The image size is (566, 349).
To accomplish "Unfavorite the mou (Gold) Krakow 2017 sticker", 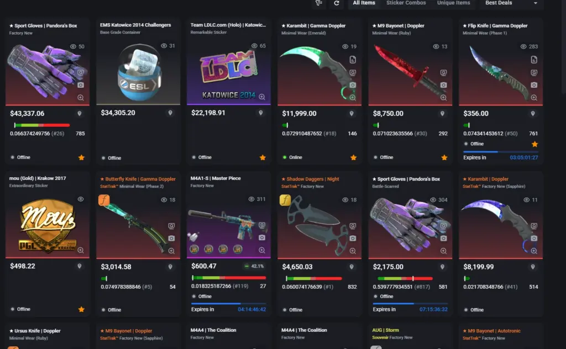I will coord(81,309).
